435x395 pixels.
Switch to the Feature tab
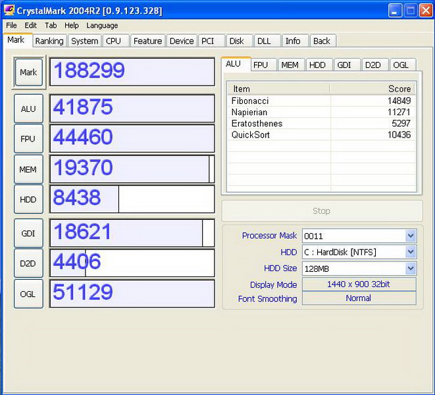point(147,41)
